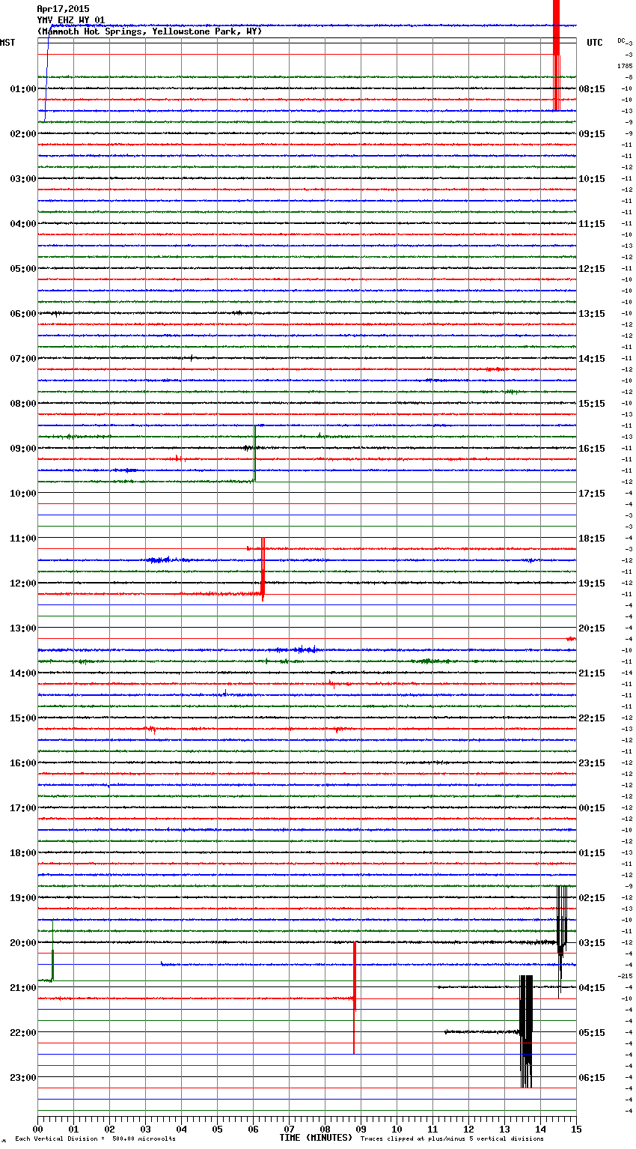Click the TIME (MINUTES) axis title
Screen dimensions: 636x1149
click(316, 1138)
